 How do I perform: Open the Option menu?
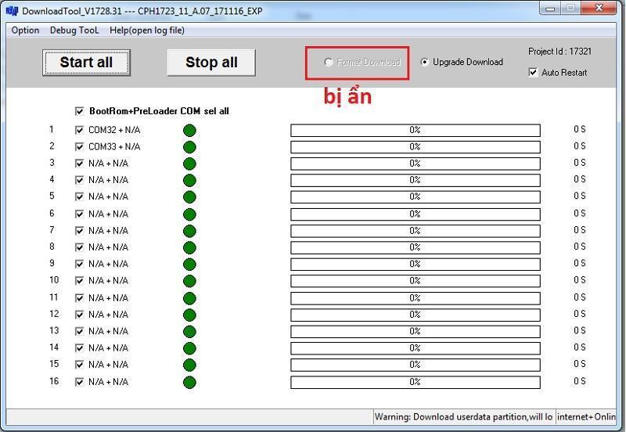coord(25,31)
